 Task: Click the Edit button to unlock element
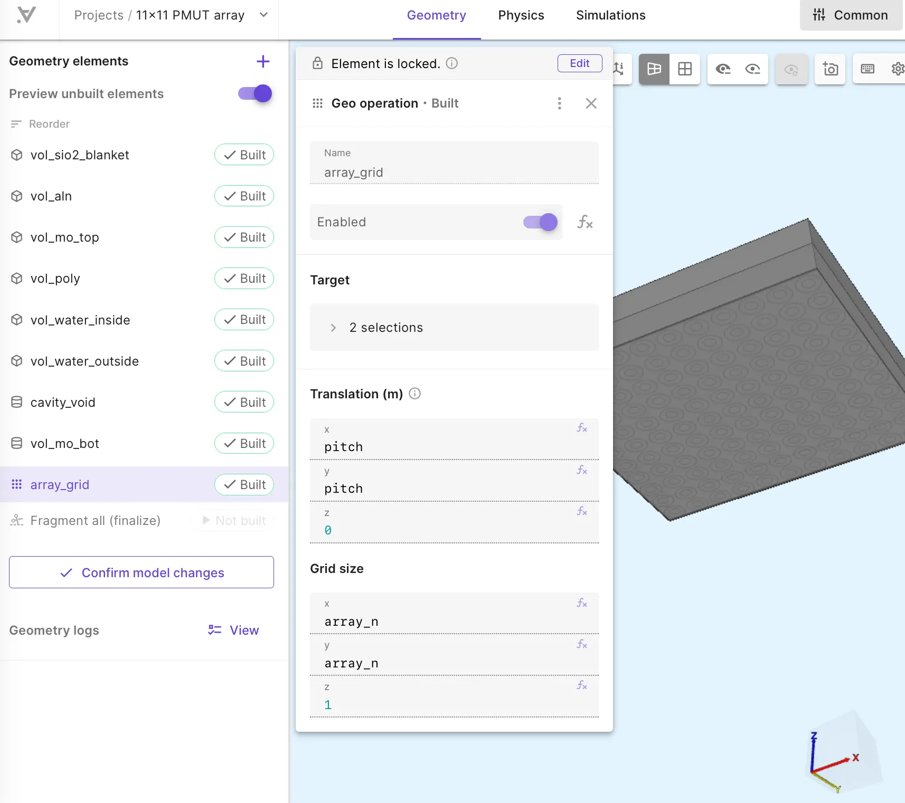580,63
